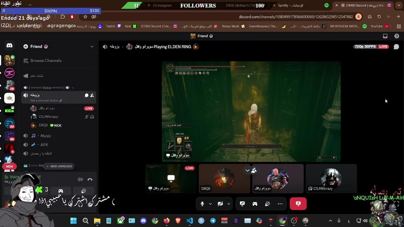Open soundboard from call controls
The width and height of the screenshot is (404, 227).
tap(267, 204)
